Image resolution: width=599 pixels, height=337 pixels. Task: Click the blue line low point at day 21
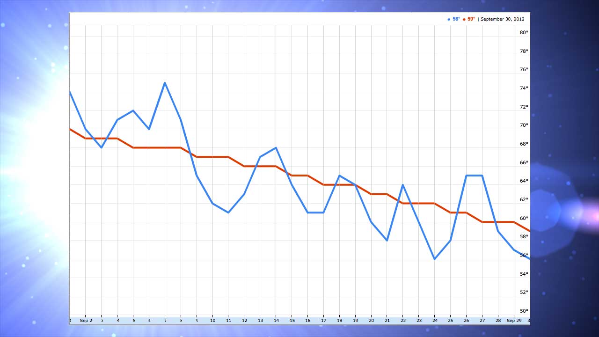387,241
